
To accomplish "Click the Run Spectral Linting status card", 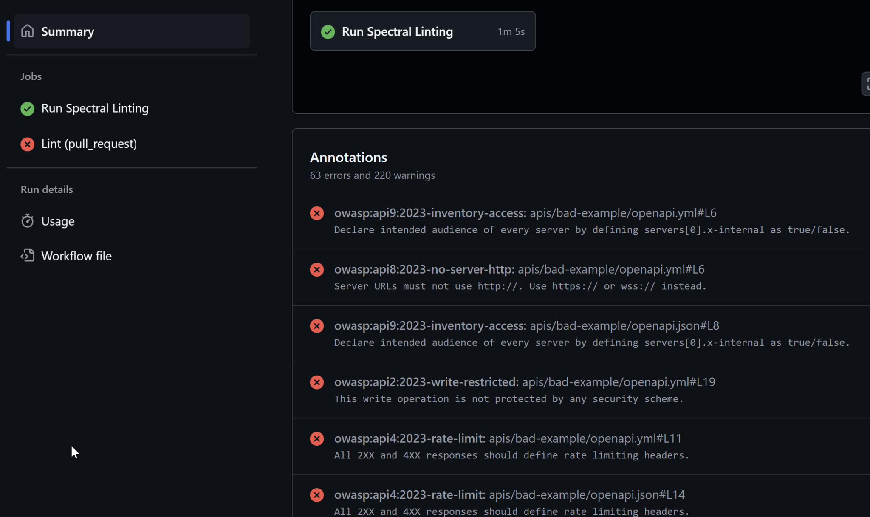I will click(422, 31).
